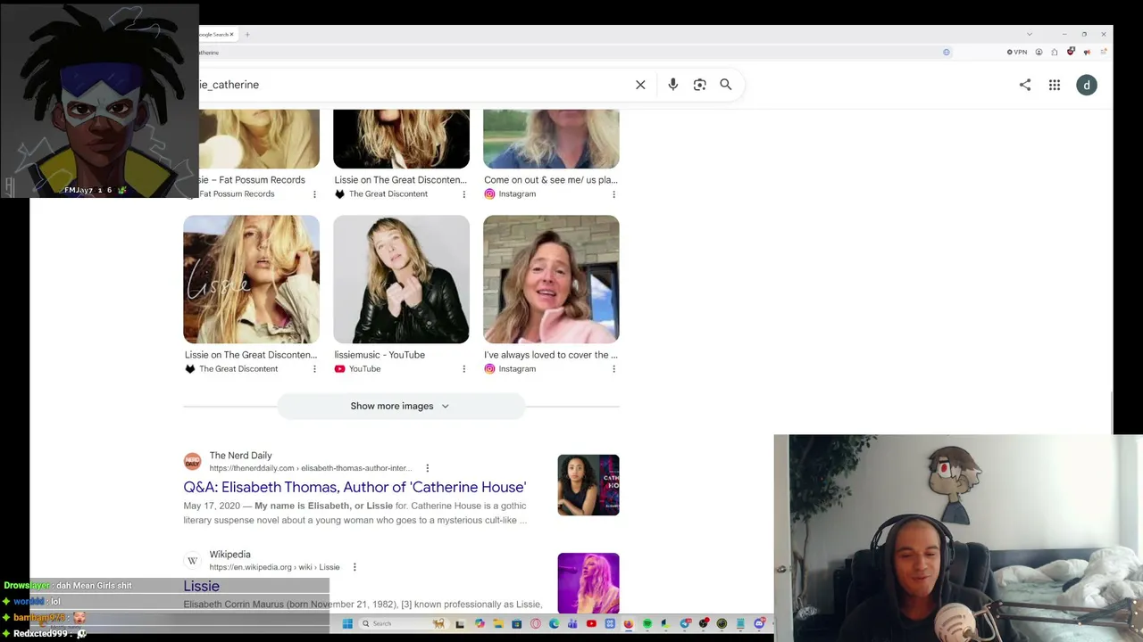The image size is (1143, 642).
Task: Open the Google apps grid
Action: coord(1055,85)
